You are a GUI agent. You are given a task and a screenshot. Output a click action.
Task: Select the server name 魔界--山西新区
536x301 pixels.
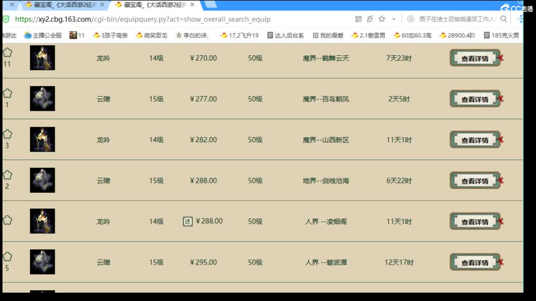326,140
